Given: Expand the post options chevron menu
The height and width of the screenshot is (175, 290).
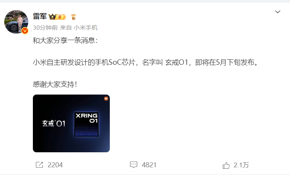Looking at the screenshot, I should point(278,12).
